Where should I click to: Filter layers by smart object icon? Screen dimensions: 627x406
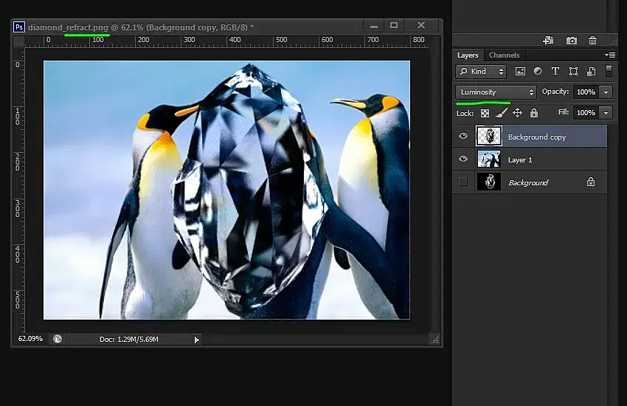[591, 72]
